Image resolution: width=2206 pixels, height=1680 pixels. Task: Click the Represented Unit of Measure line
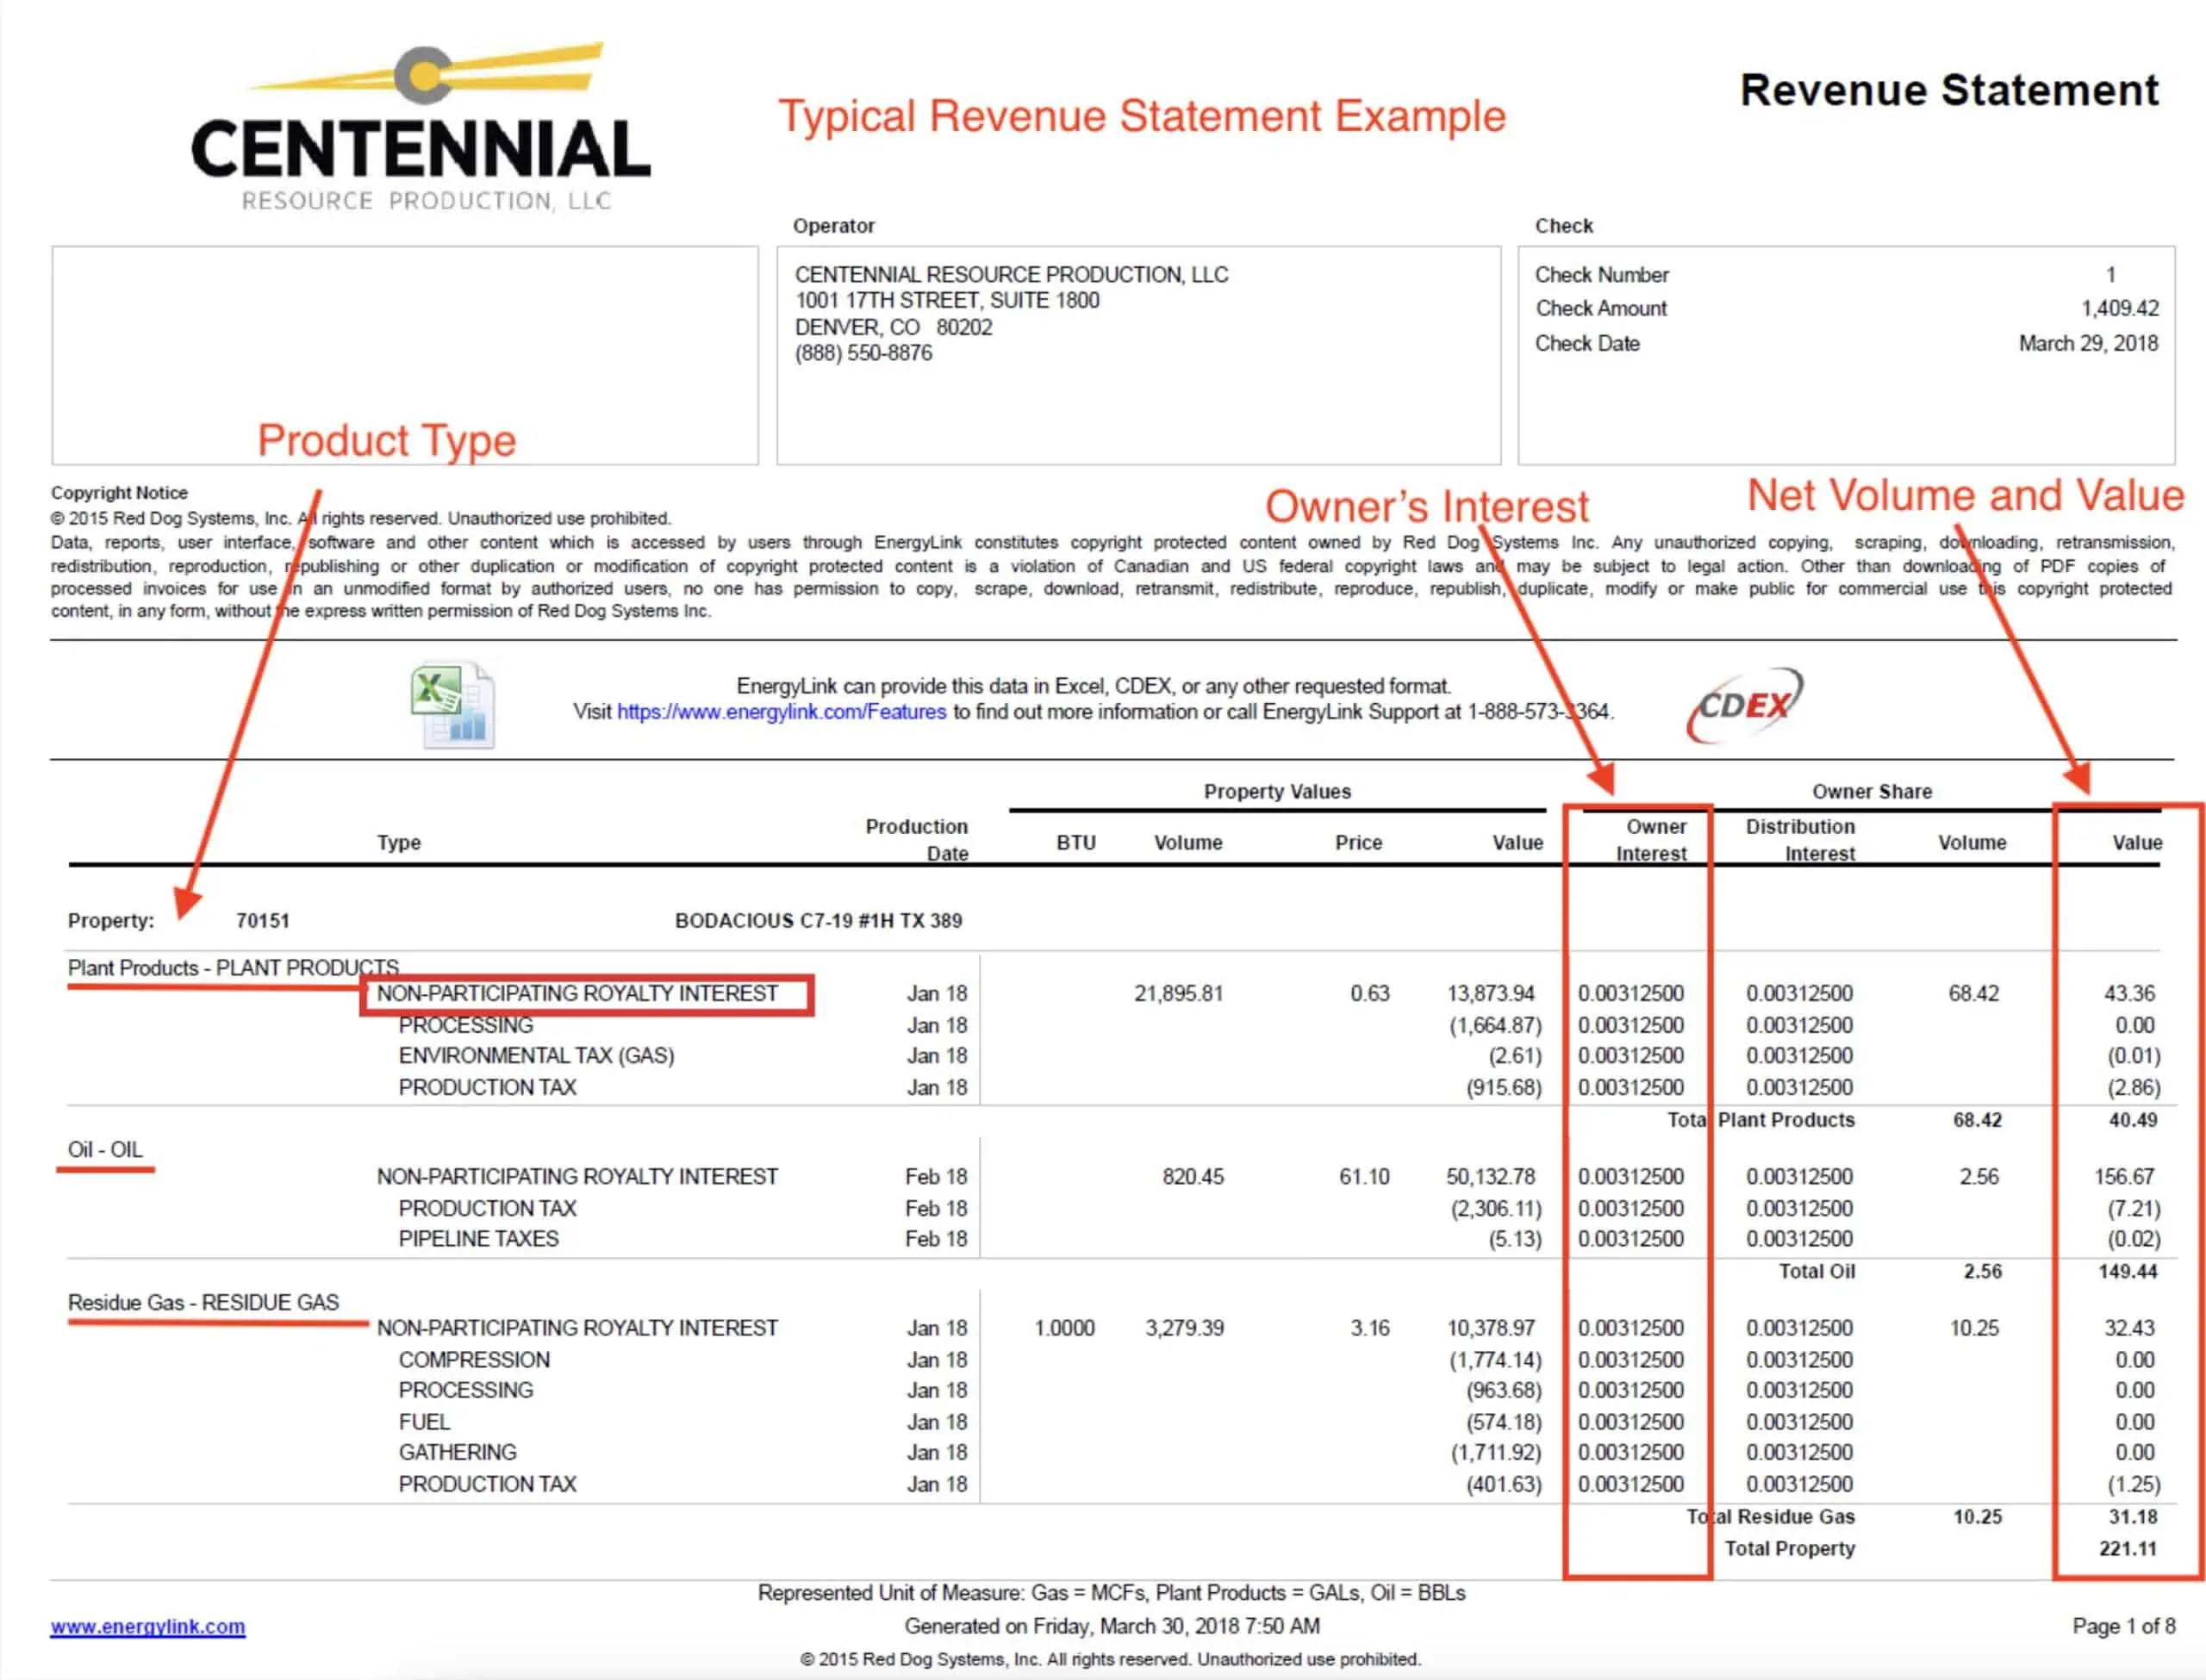[1111, 1592]
